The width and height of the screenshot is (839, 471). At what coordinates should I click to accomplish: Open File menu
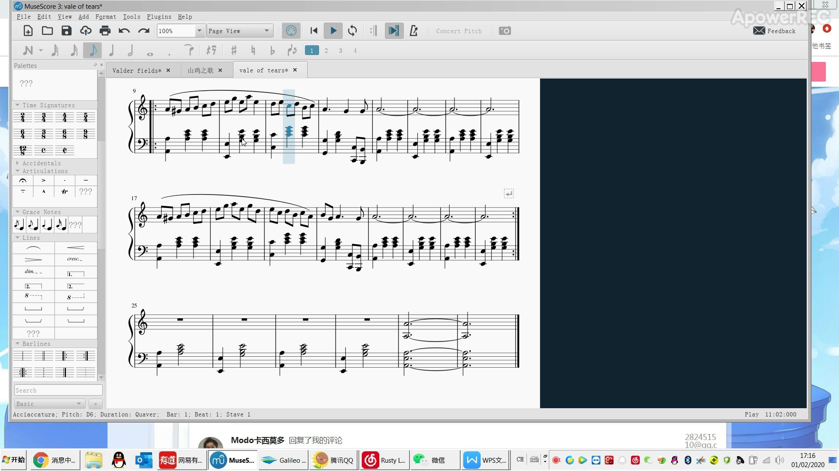click(x=24, y=17)
